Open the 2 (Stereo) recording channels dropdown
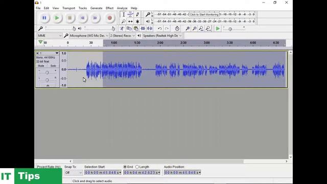 (x=123, y=36)
